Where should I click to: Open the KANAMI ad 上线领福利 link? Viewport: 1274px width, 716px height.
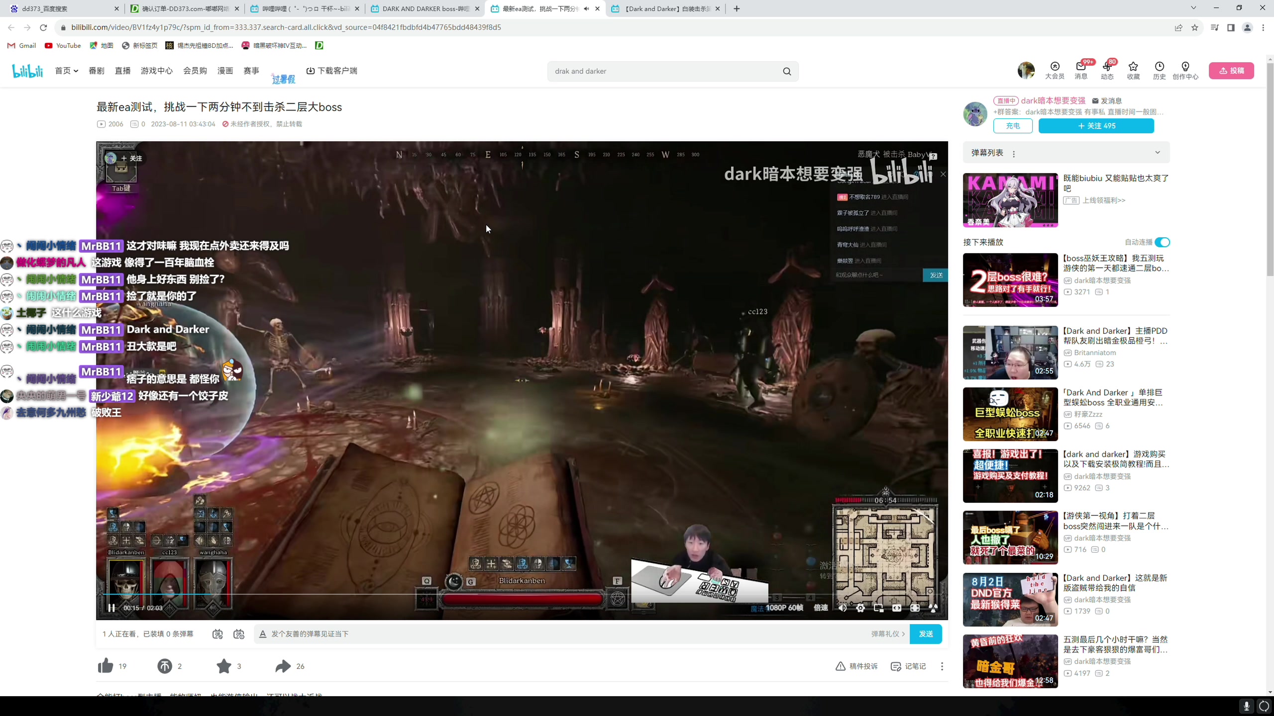tap(1104, 200)
